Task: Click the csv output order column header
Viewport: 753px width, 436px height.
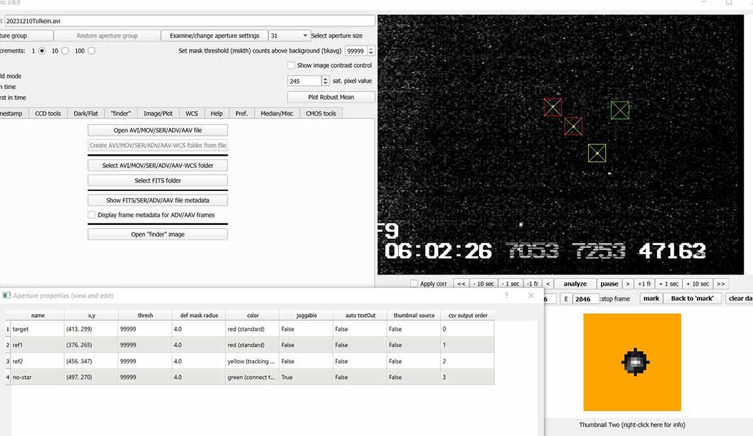Action: 468,316
